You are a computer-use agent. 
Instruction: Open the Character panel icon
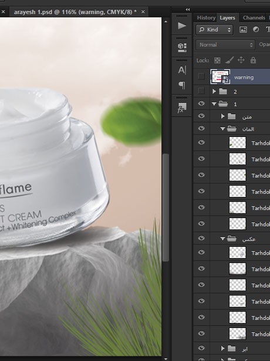(x=182, y=70)
